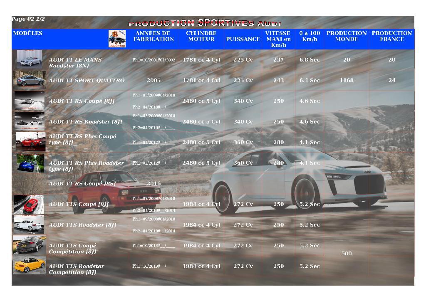Screen dimensions: 426x301
Task: Select the white AUDI TTS Roadster thumbnail
Action: (x=29, y=225)
